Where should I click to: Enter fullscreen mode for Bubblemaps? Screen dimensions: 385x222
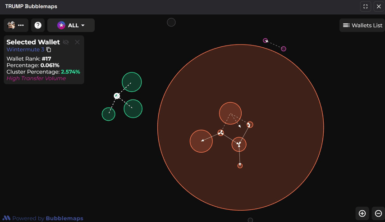pyautogui.click(x=365, y=6)
